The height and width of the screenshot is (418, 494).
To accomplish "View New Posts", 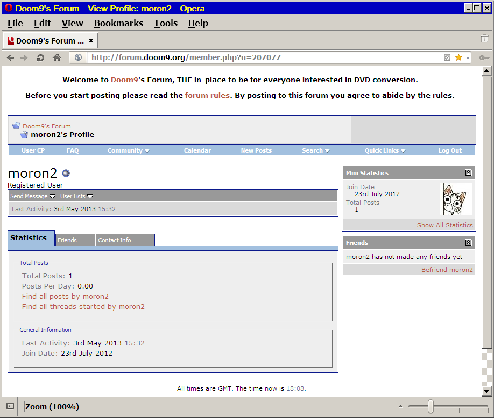I will (x=256, y=150).
